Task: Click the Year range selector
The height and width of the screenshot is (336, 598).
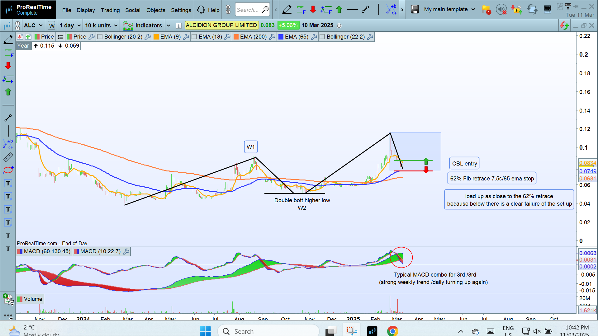Action: point(23,46)
